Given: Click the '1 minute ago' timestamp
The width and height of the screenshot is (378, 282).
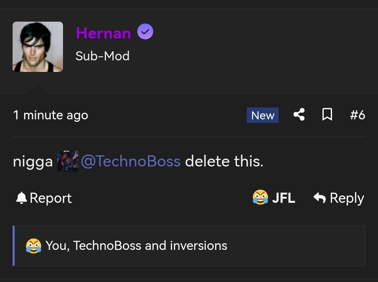Looking at the screenshot, I should (x=50, y=115).
